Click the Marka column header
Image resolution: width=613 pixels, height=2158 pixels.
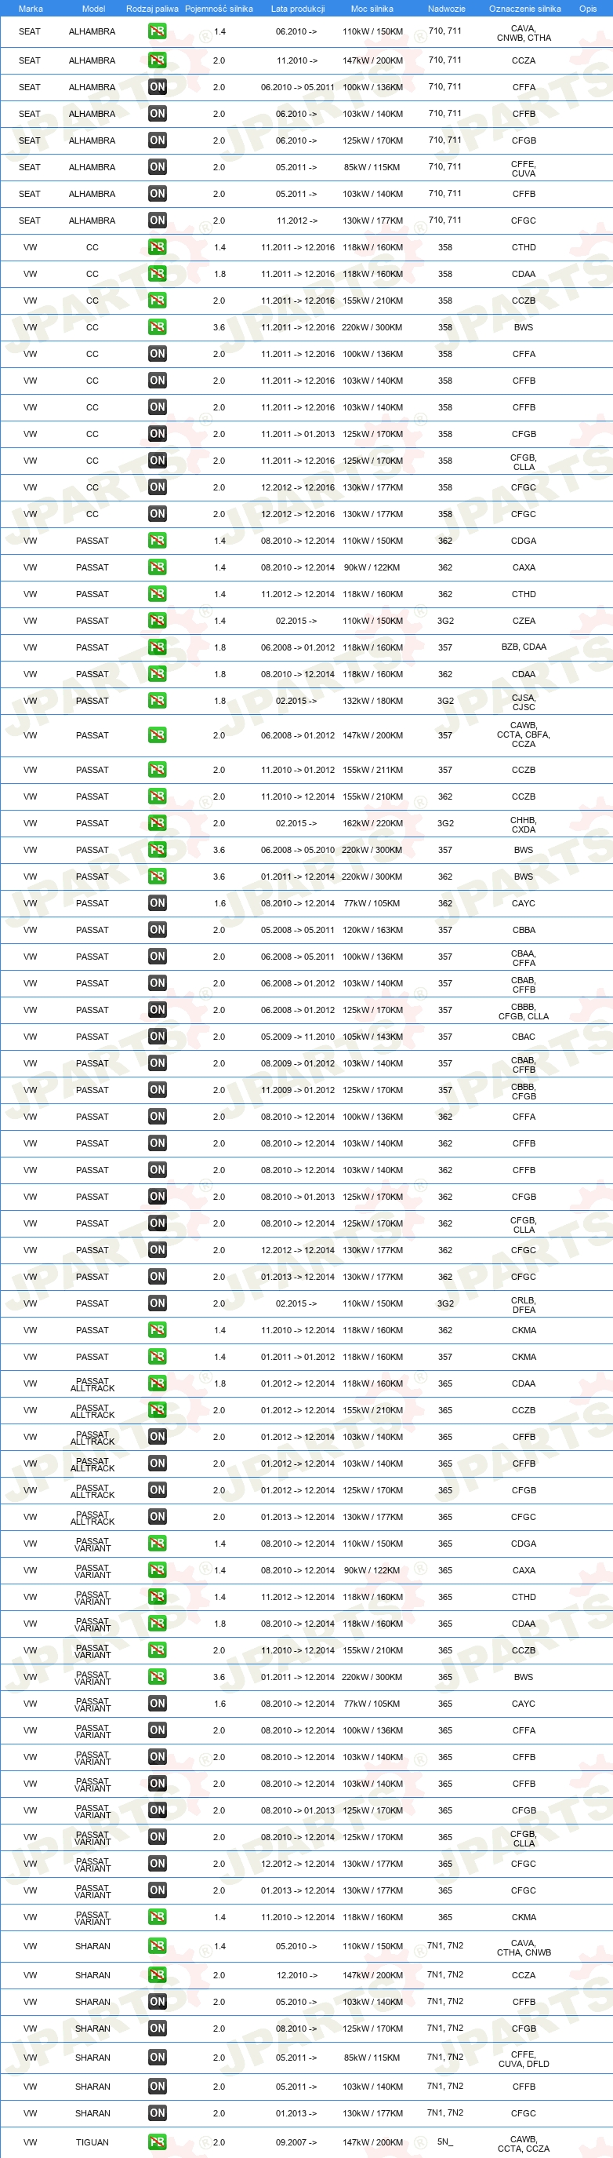click(x=30, y=9)
